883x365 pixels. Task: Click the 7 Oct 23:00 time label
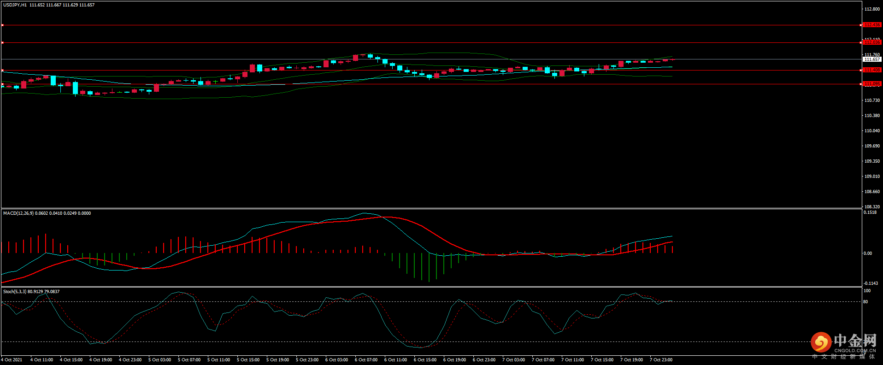click(661, 360)
